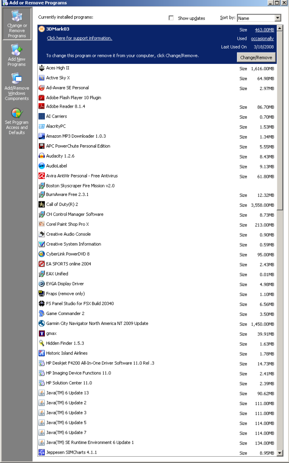
Task: Select Fraps (remove only) icon
Action: pyautogui.click(x=42, y=294)
